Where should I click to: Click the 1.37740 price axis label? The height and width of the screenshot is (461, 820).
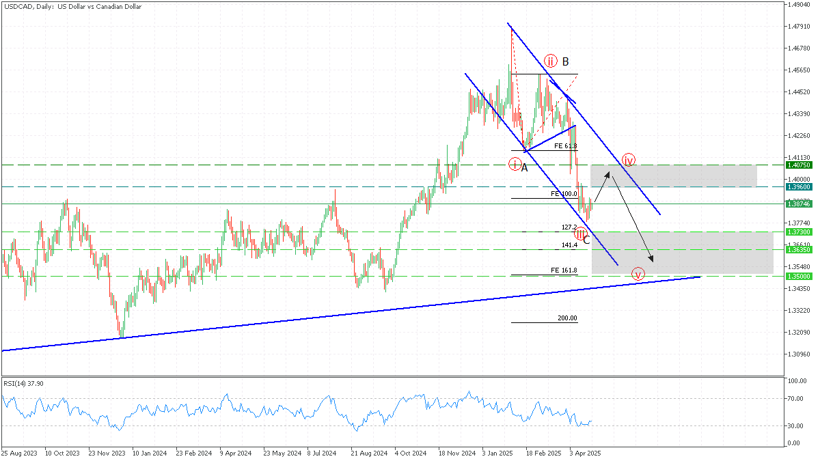click(799, 223)
